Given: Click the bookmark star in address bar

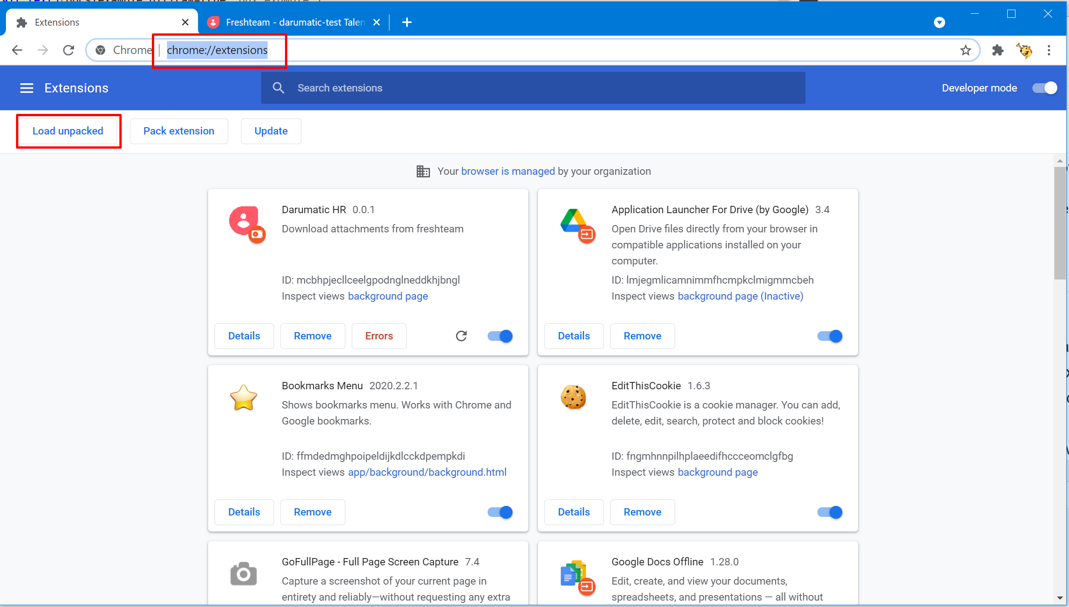Looking at the screenshot, I should tap(965, 50).
